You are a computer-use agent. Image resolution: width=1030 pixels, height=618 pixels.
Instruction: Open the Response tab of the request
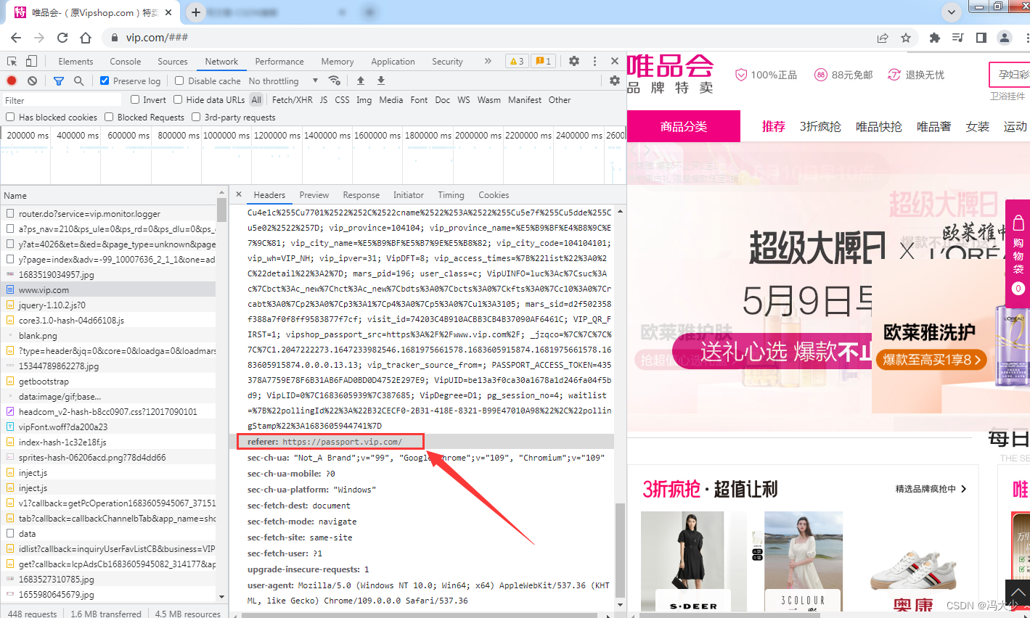click(361, 195)
